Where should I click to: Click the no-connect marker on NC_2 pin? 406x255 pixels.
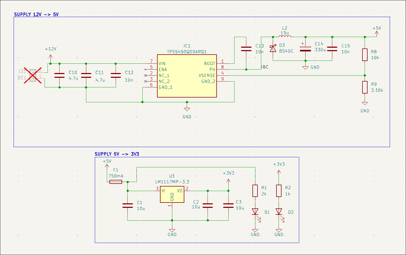click(145, 81)
